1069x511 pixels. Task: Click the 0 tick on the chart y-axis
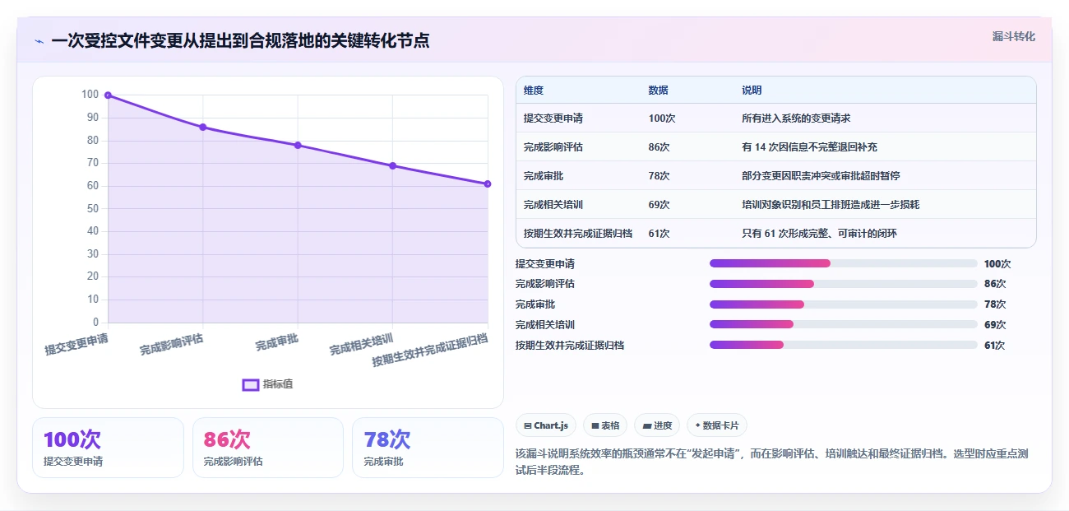coord(95,322)
